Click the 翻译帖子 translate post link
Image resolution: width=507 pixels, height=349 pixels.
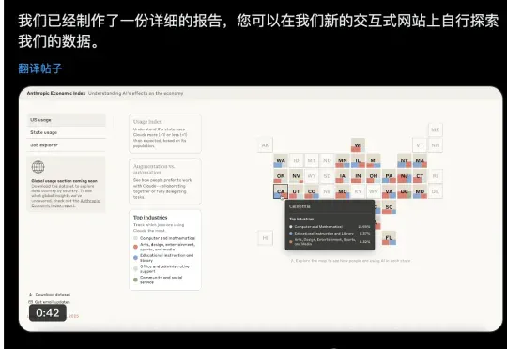[x=40, y=68]
